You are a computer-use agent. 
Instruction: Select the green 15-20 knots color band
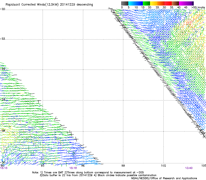click(146, 3)
